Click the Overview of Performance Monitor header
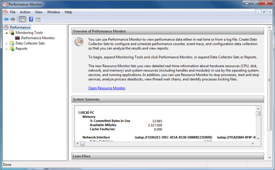This screenshot has height=170, width=275. pyautogui.click(x=168, y=31)
